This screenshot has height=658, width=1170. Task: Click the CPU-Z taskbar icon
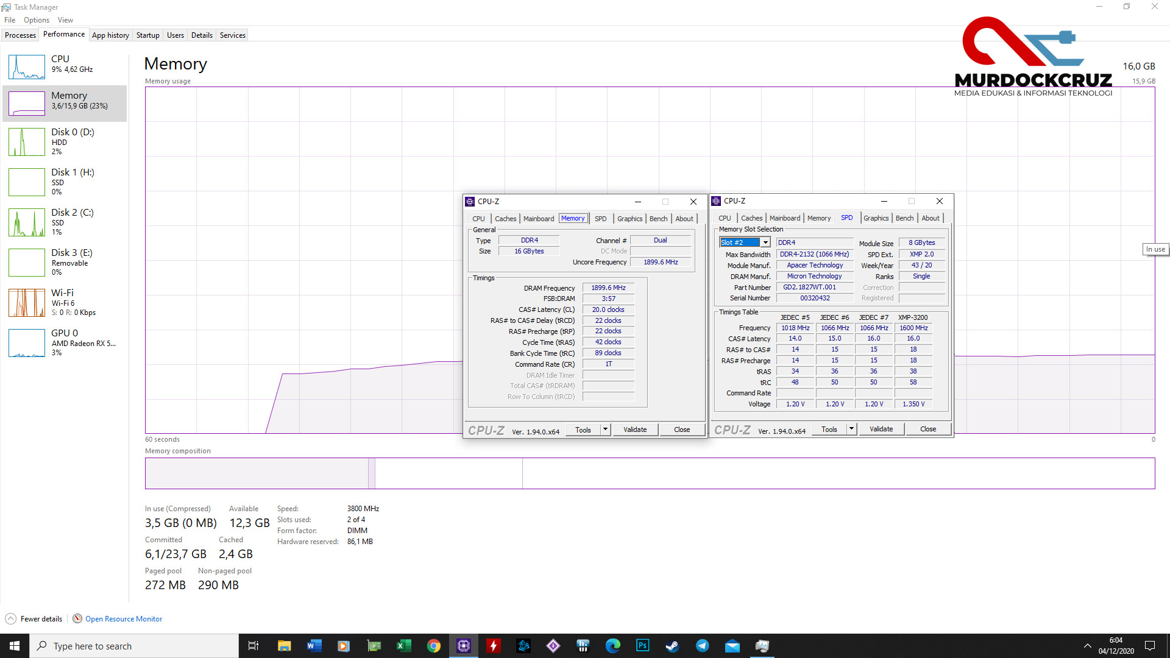tap(463, 646)
